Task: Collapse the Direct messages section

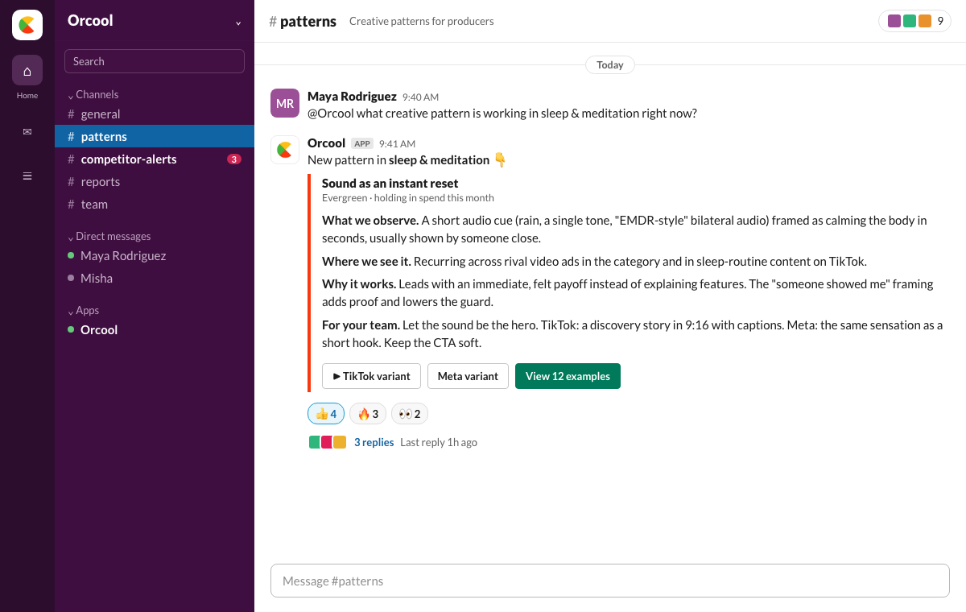Action: point(109,236)
